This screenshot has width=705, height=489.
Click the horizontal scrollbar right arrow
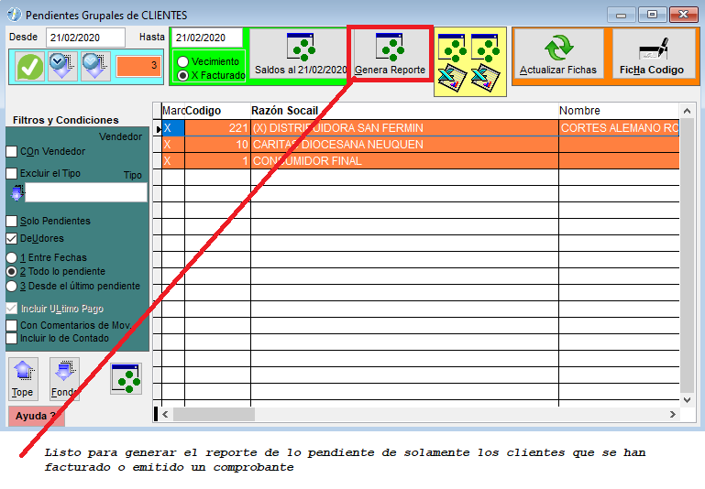pos(673,415)
